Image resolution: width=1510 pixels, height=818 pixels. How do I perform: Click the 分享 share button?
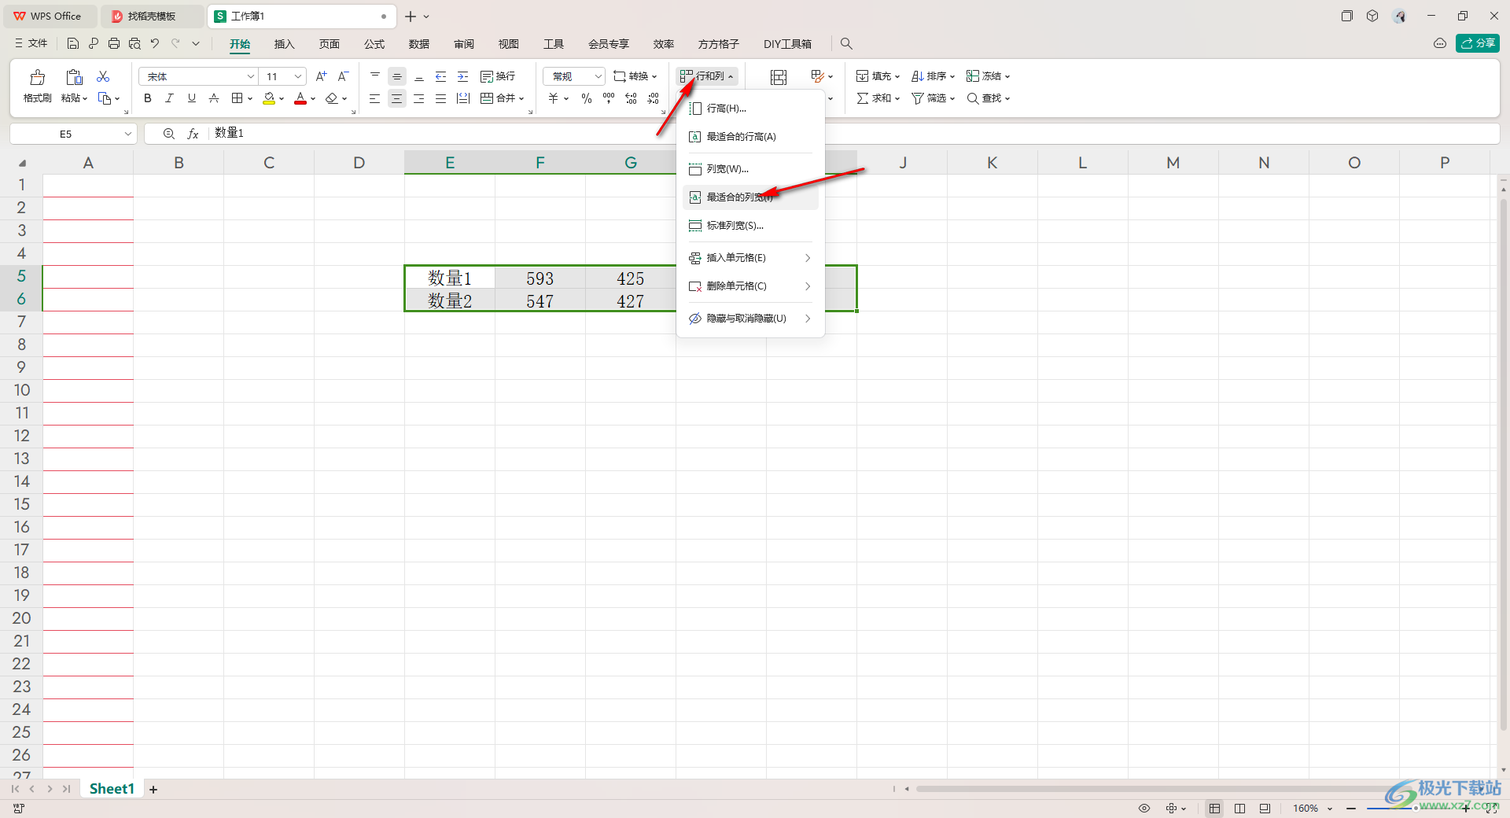pos(1478,43)
